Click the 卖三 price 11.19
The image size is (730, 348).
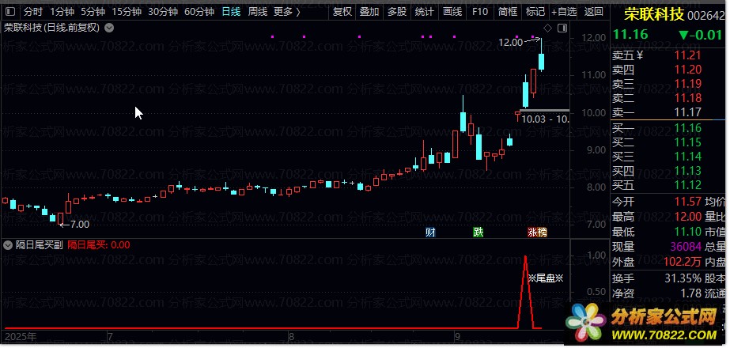(x=687, y=84)
